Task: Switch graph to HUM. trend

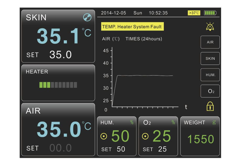Action: point(210,75)
